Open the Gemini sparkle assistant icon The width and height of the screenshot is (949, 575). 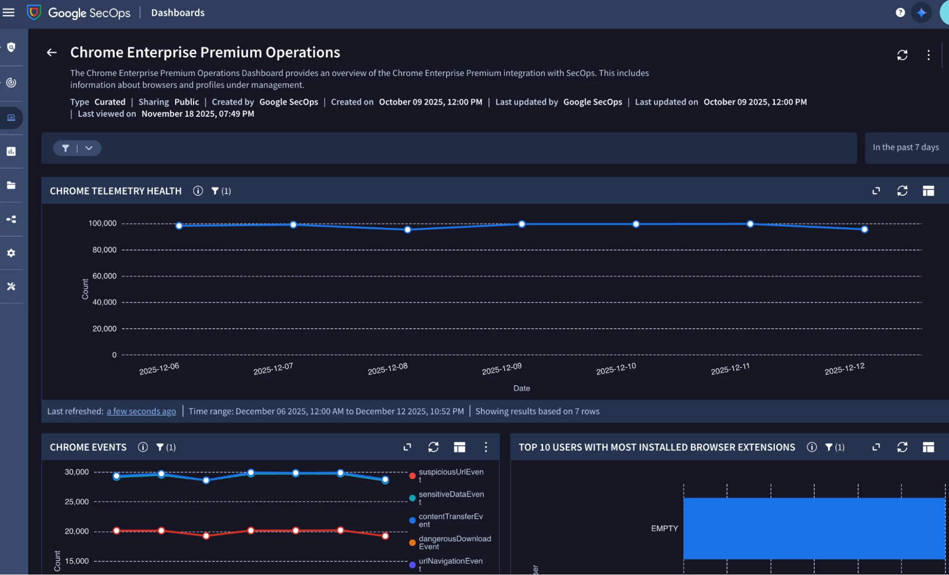pyautogui.click(x=921, y=13)
